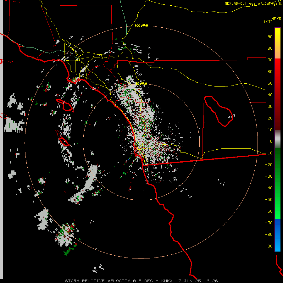Image resolution: width=283 pixels, height=283 pixels.
Task: Click the STORM RELATIVE VELOCITY caption text
Action: [x=97, y=281]
